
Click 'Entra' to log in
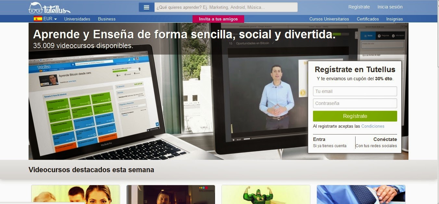point(319,139)
